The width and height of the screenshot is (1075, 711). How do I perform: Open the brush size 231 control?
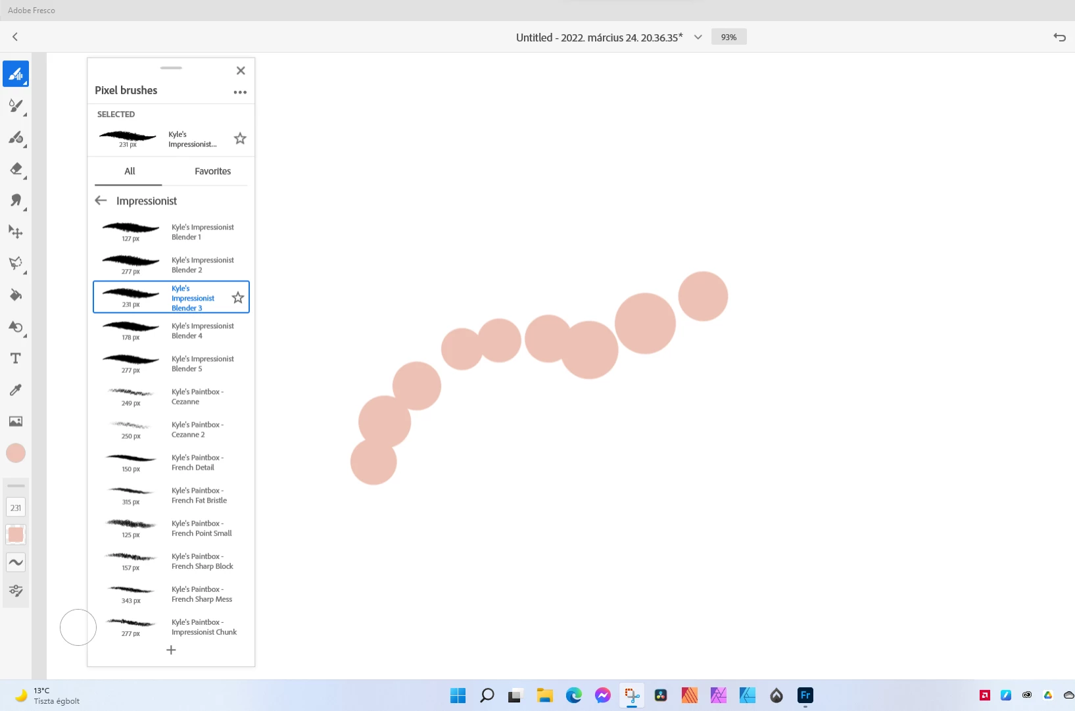click(x=16, y=508)
